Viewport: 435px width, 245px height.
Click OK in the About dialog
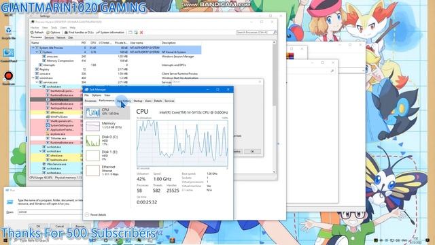tap(252, 151)
